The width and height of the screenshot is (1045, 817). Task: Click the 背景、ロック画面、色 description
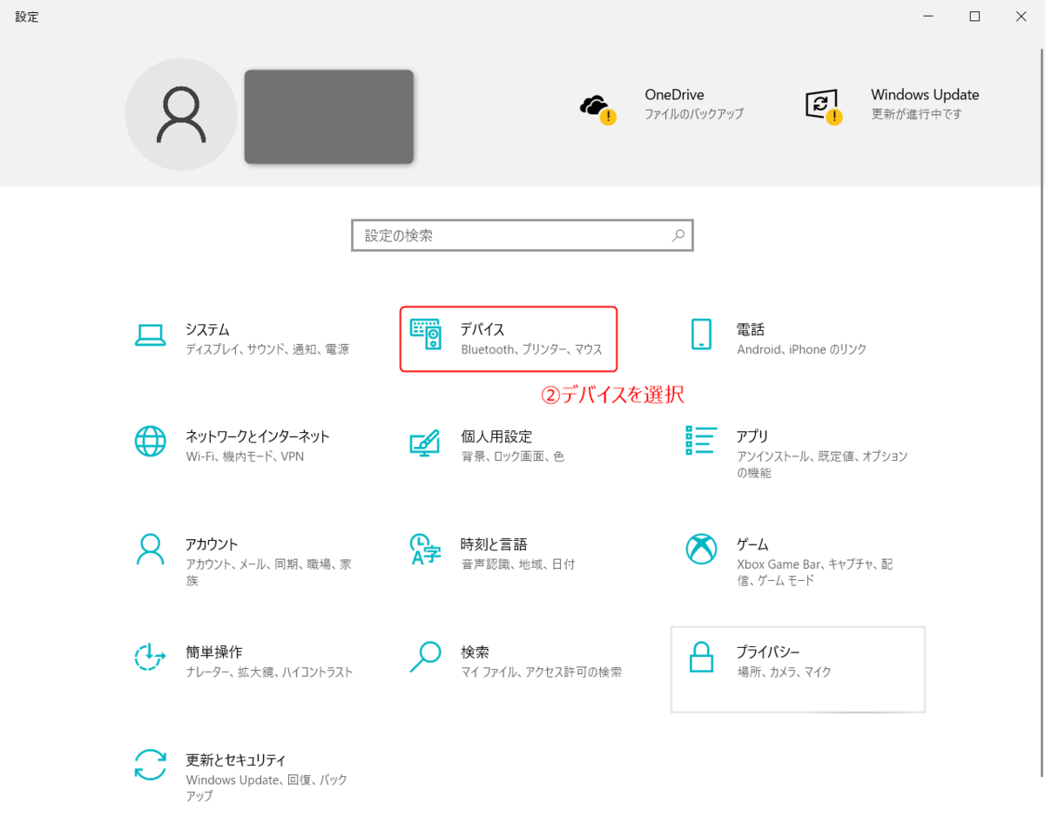pyautogui.click(x=513, y=456)
